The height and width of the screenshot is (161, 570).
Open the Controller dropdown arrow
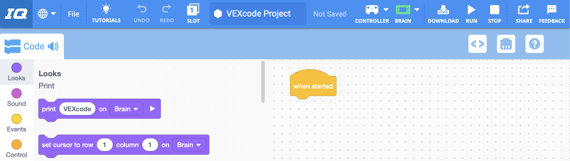386,10
